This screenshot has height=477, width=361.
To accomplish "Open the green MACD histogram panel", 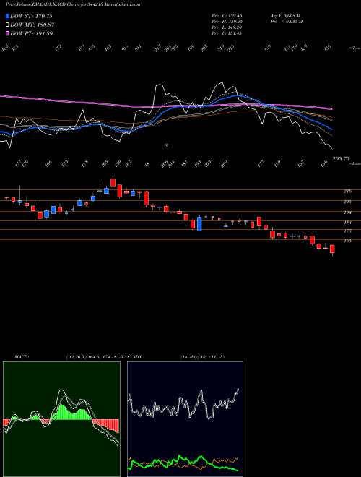I will (61, 419).
